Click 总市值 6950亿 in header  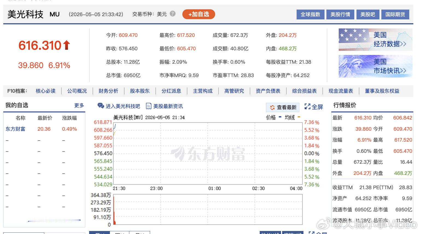(x=123, y=75)
